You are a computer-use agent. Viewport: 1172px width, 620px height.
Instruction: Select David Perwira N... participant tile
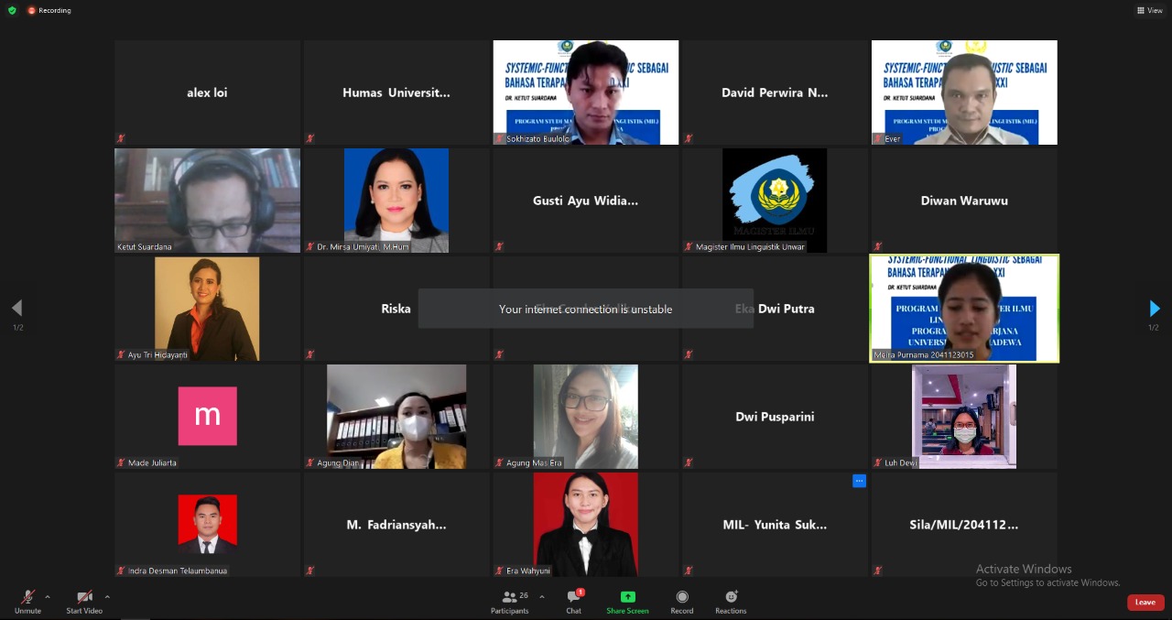(775, 92)
